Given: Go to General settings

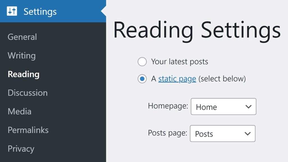Looking at the screenshot, I should click(22, 37).
